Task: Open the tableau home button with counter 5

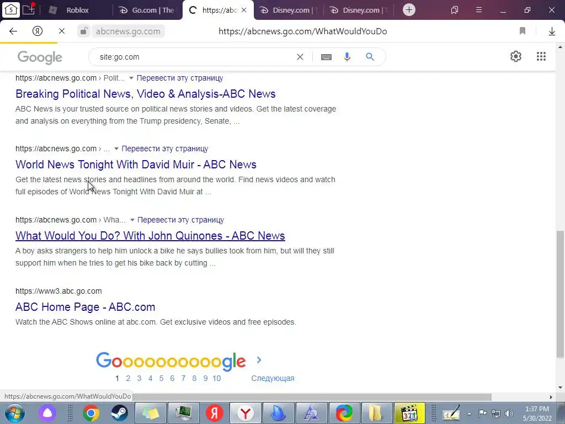Action: (x=11, y=10)
